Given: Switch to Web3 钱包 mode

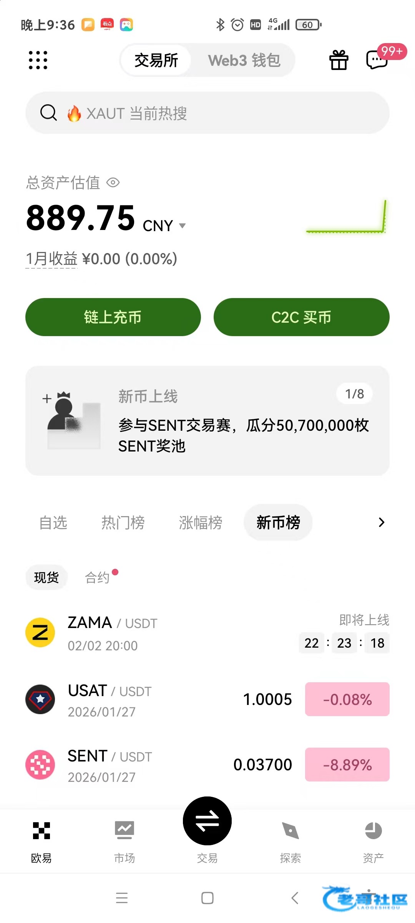Looking at the screenshot, I should (244, 60).
